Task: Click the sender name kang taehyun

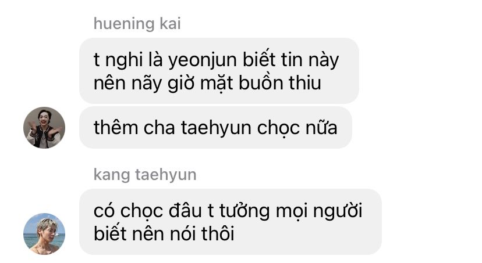Action: click(145, 175)
